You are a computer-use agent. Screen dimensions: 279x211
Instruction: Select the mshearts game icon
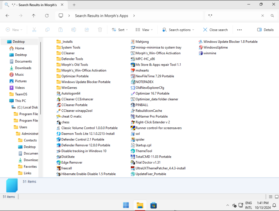(133, 71)
